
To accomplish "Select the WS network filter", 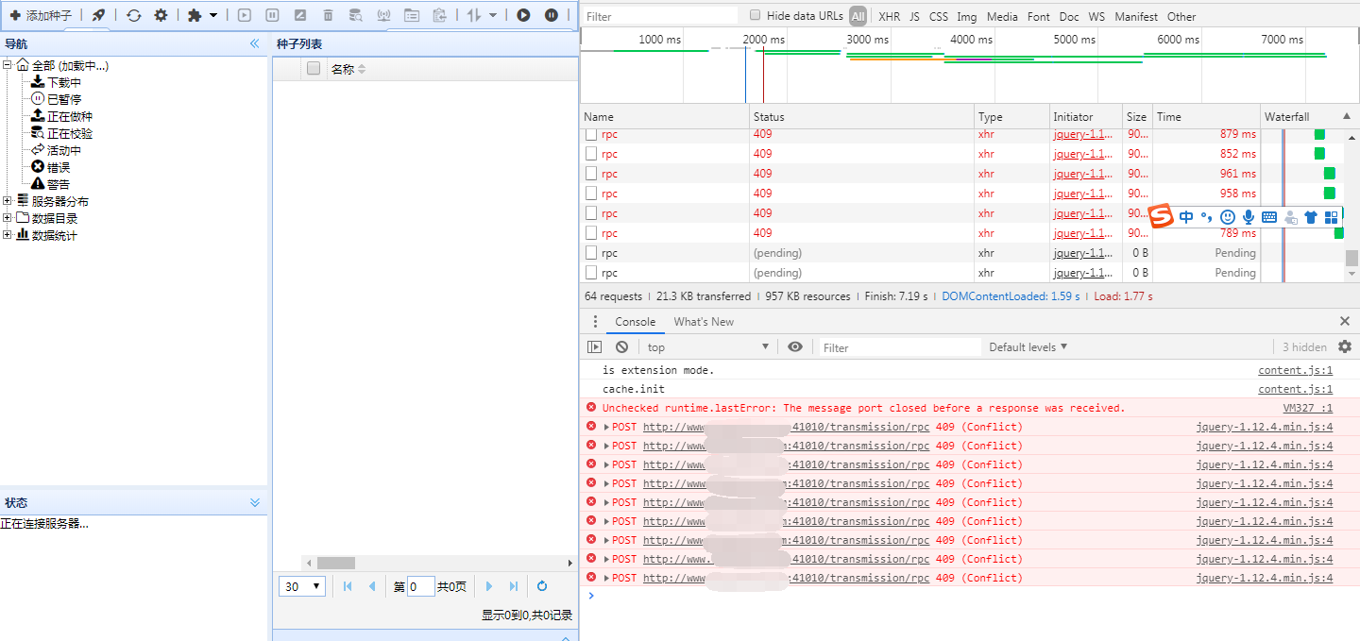I will click(1096, 16).
